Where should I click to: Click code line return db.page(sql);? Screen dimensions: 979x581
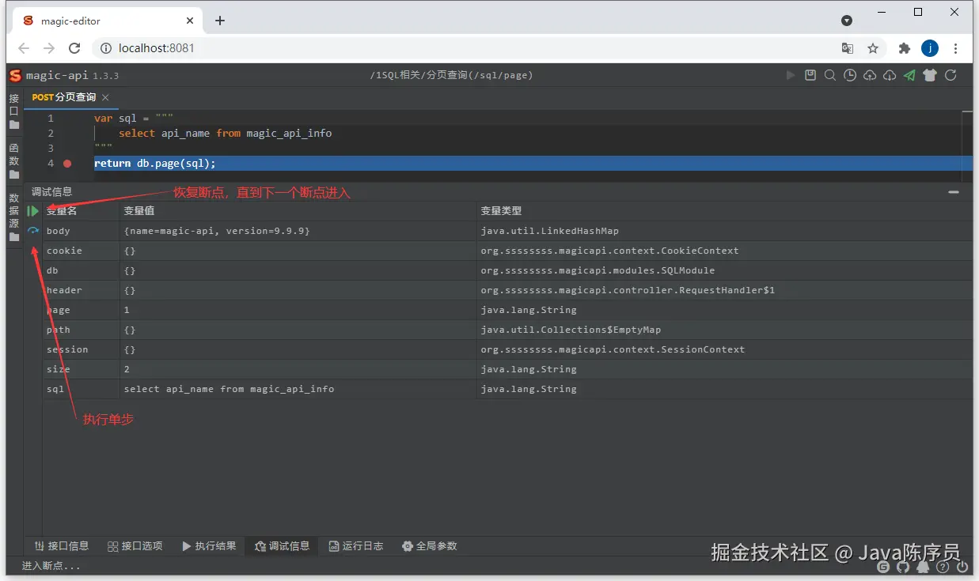pyautogui.click(x=155, y=164)
